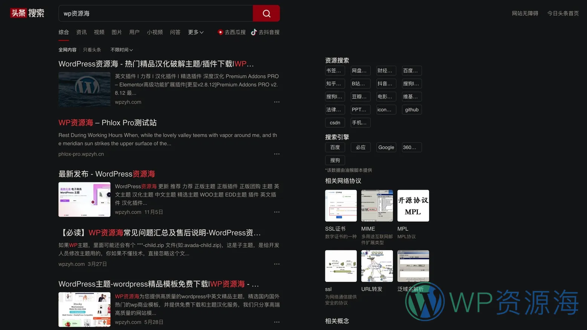Click the github resource tag
Image resolution: width=587 pixels, height=330 pixels.
(x=412, y=110)
